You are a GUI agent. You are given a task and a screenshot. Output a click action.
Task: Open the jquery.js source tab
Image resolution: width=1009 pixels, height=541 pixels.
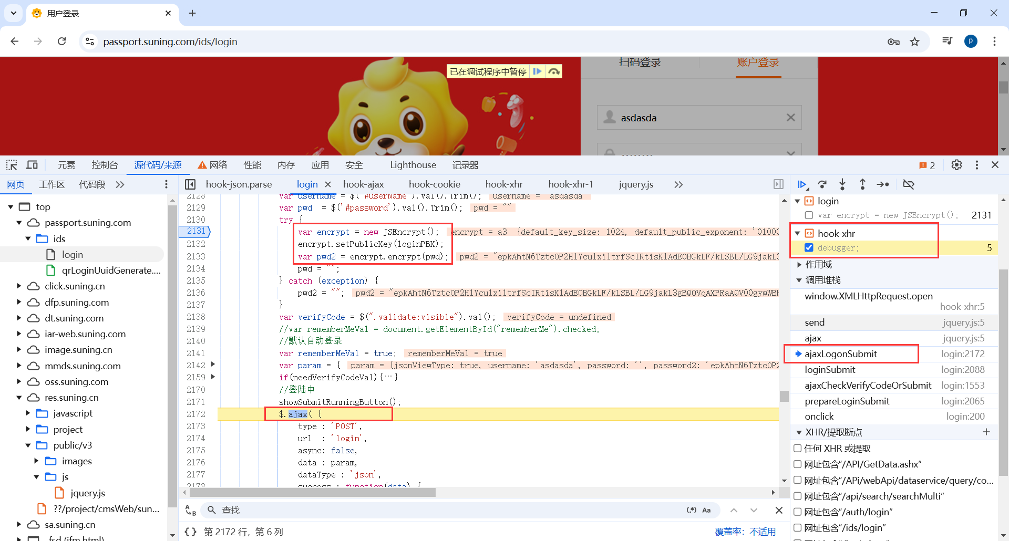click(636, 184)
